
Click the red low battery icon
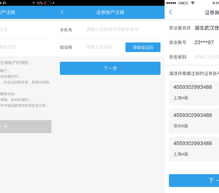(x=47, y=3)
